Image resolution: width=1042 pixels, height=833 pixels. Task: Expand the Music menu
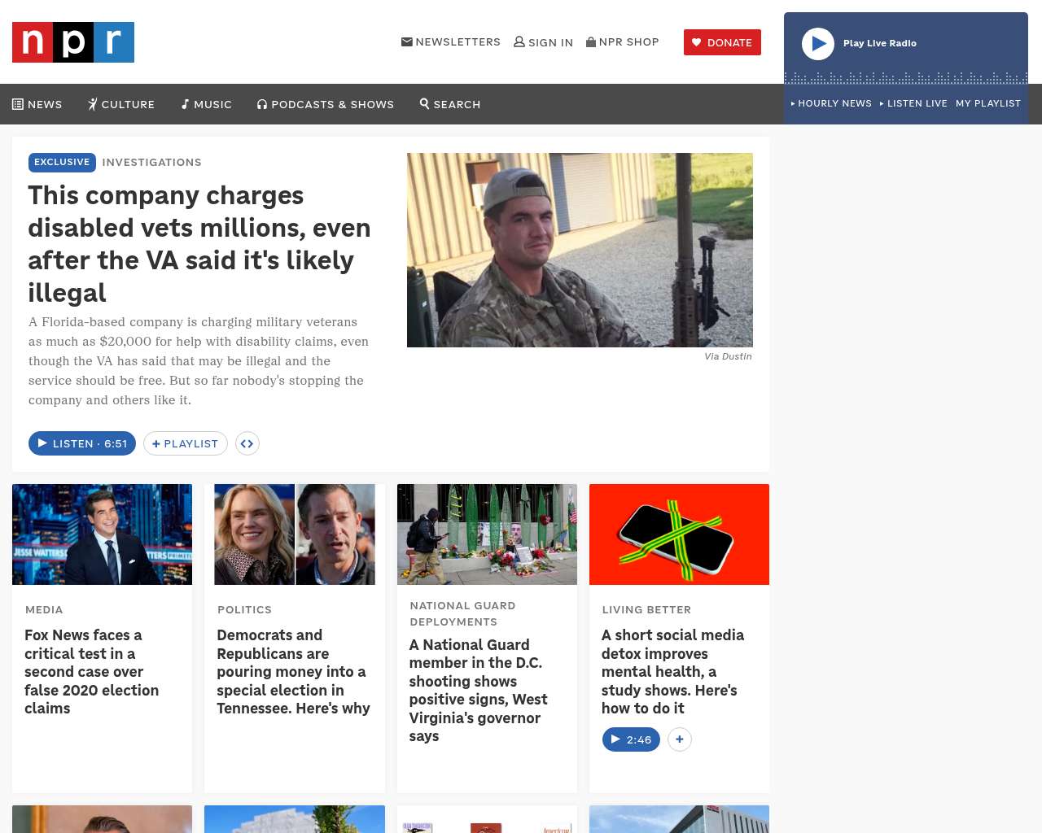point(207,104)
